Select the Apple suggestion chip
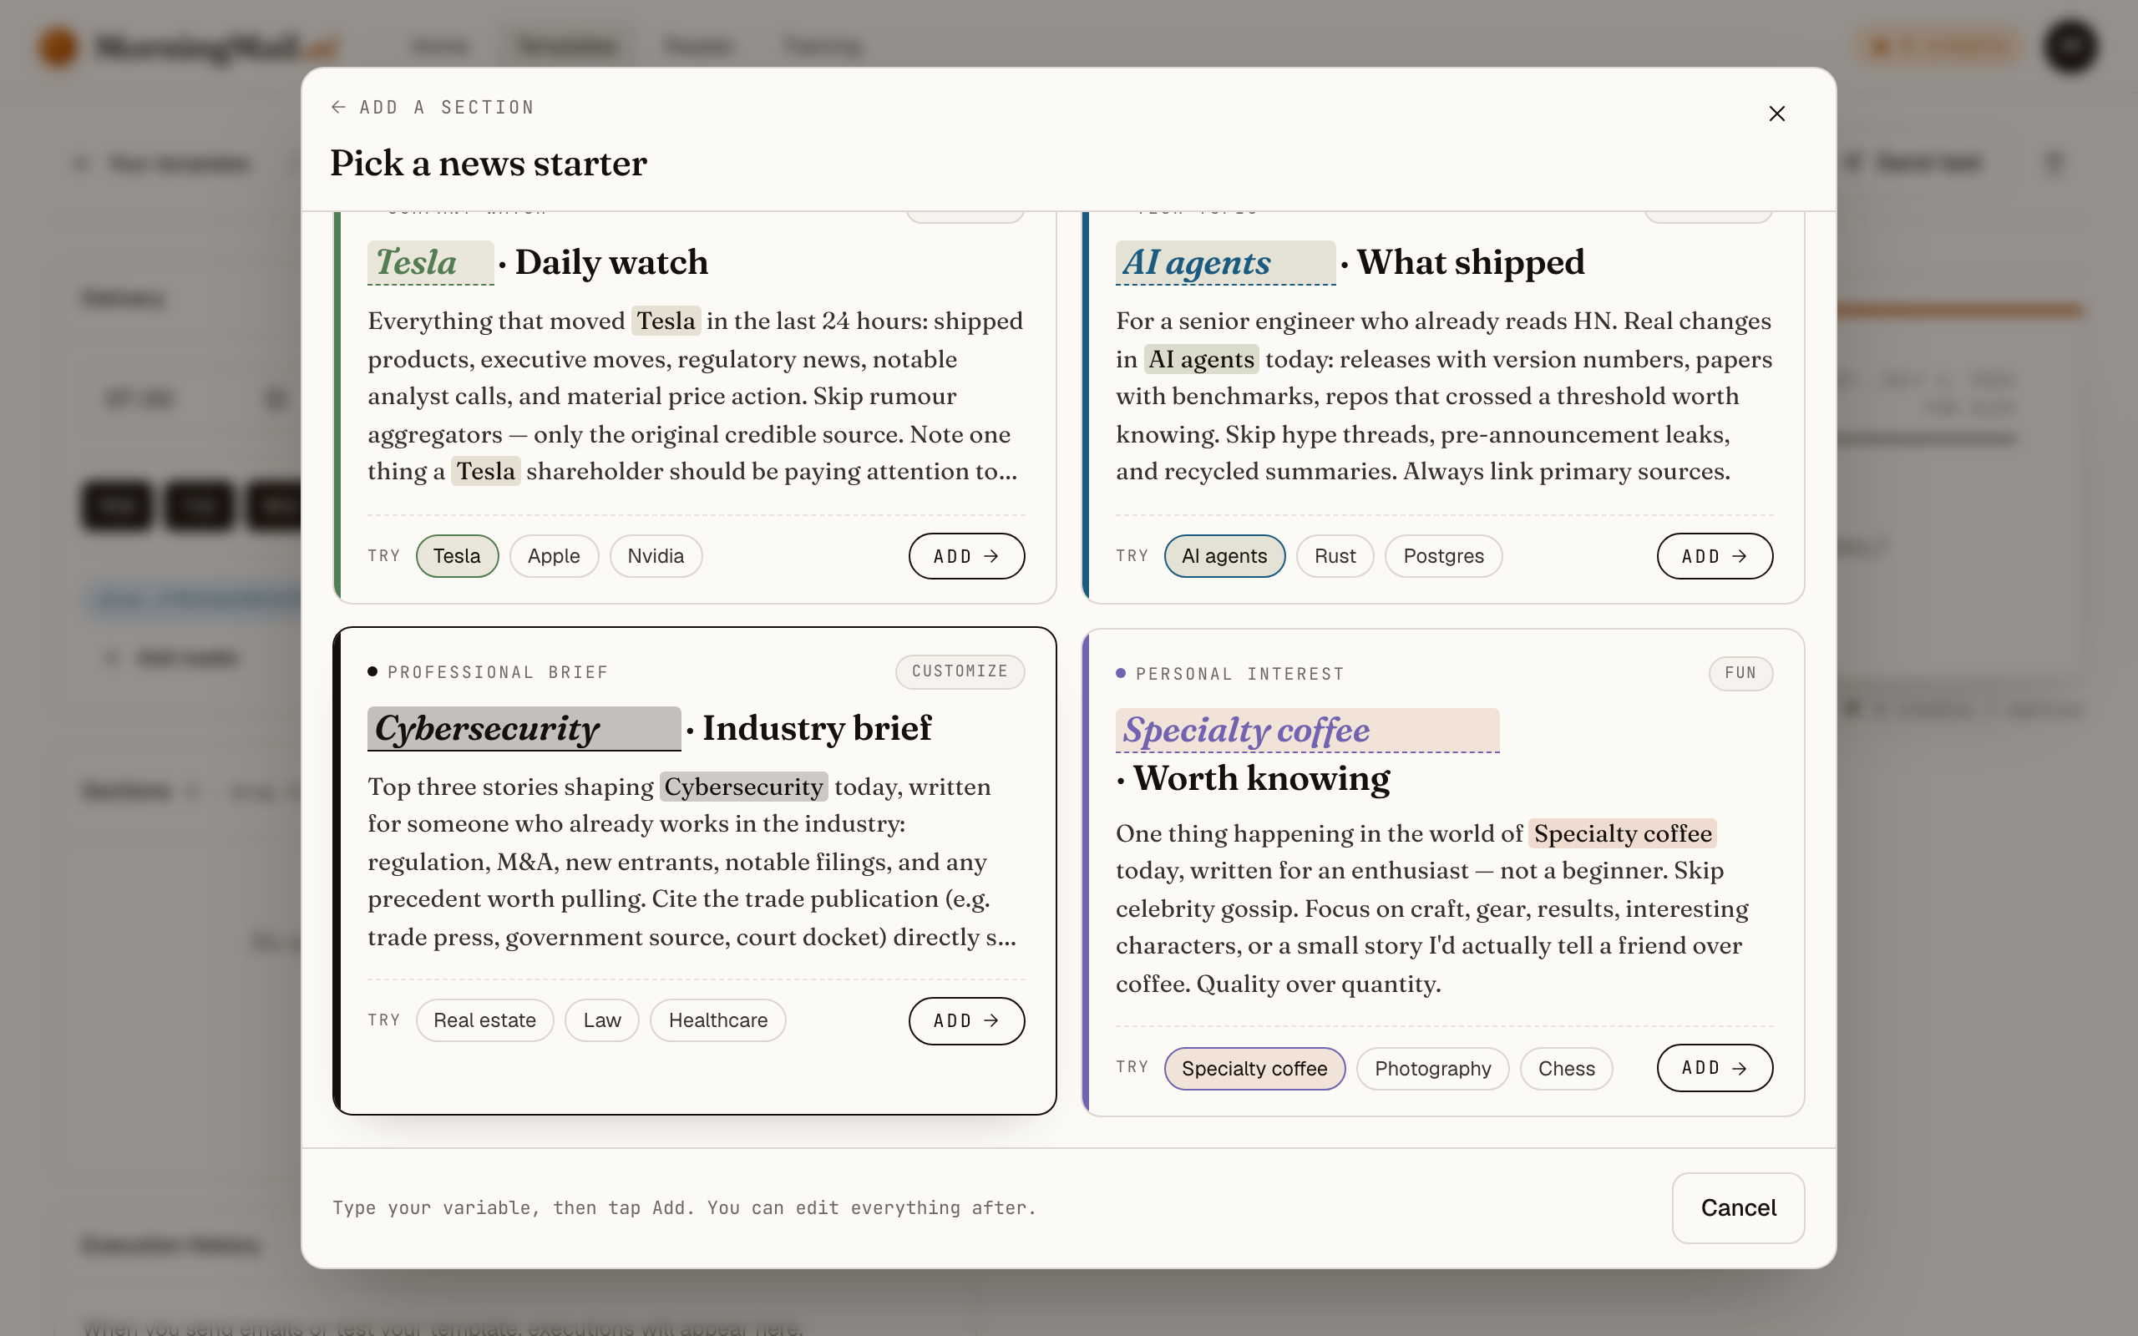 pos(554,556)
